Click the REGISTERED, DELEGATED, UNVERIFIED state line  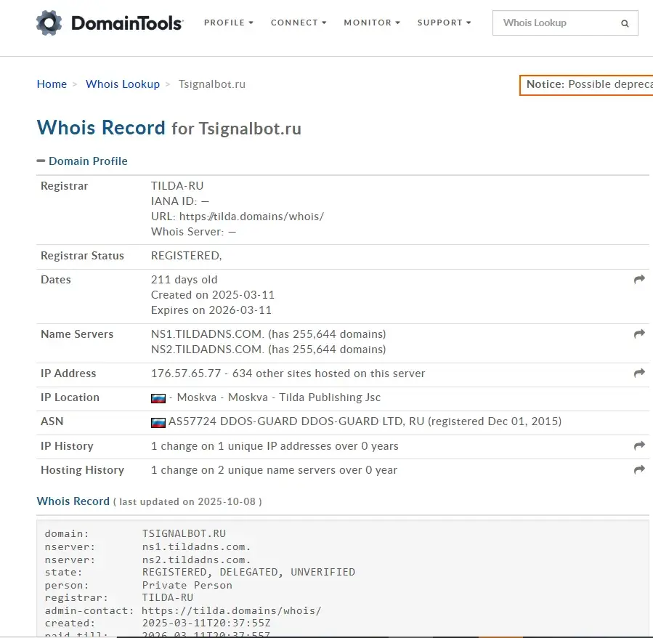pyautogui.click(x=200, y=572)
